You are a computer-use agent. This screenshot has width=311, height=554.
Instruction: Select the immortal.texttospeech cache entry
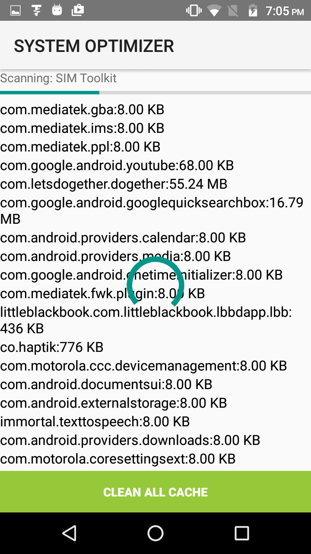pyautogui.click(x=95, y=422)
